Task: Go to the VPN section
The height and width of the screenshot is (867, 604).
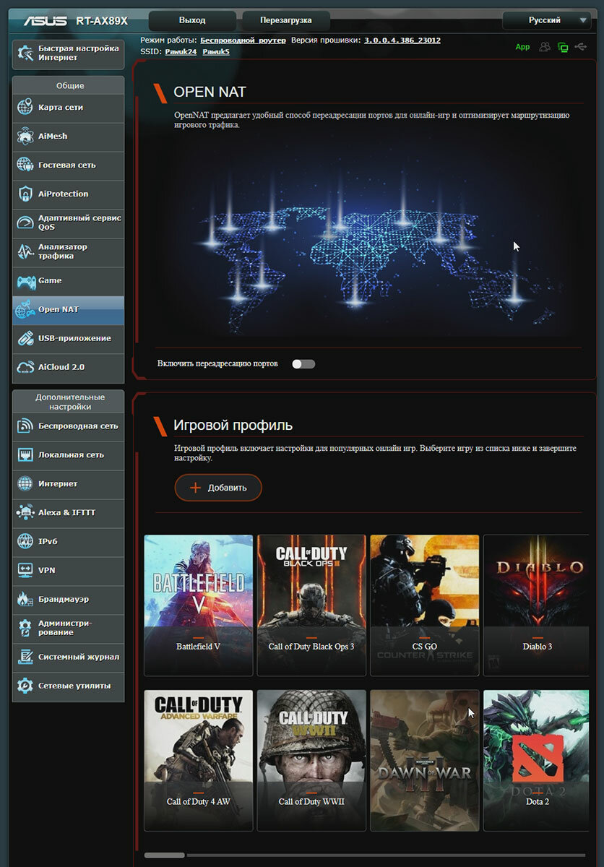Action: [69, 571]
